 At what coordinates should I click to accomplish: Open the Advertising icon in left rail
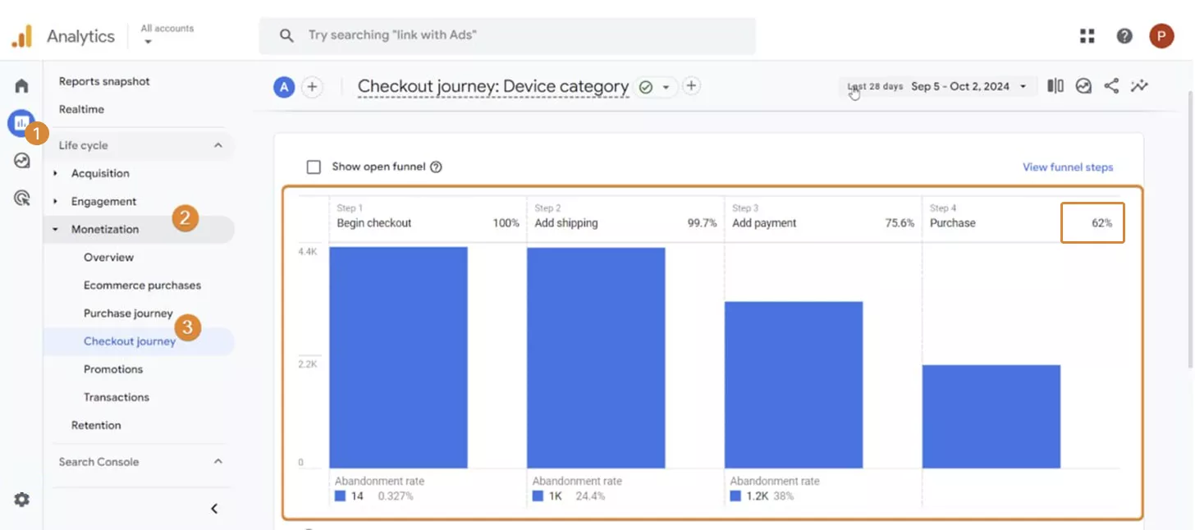point(22,198)
